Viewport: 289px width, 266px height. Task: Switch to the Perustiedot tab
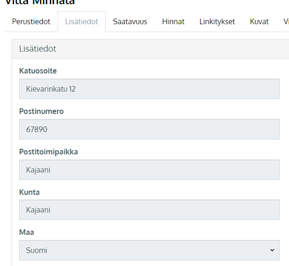[x=31, y=21]
